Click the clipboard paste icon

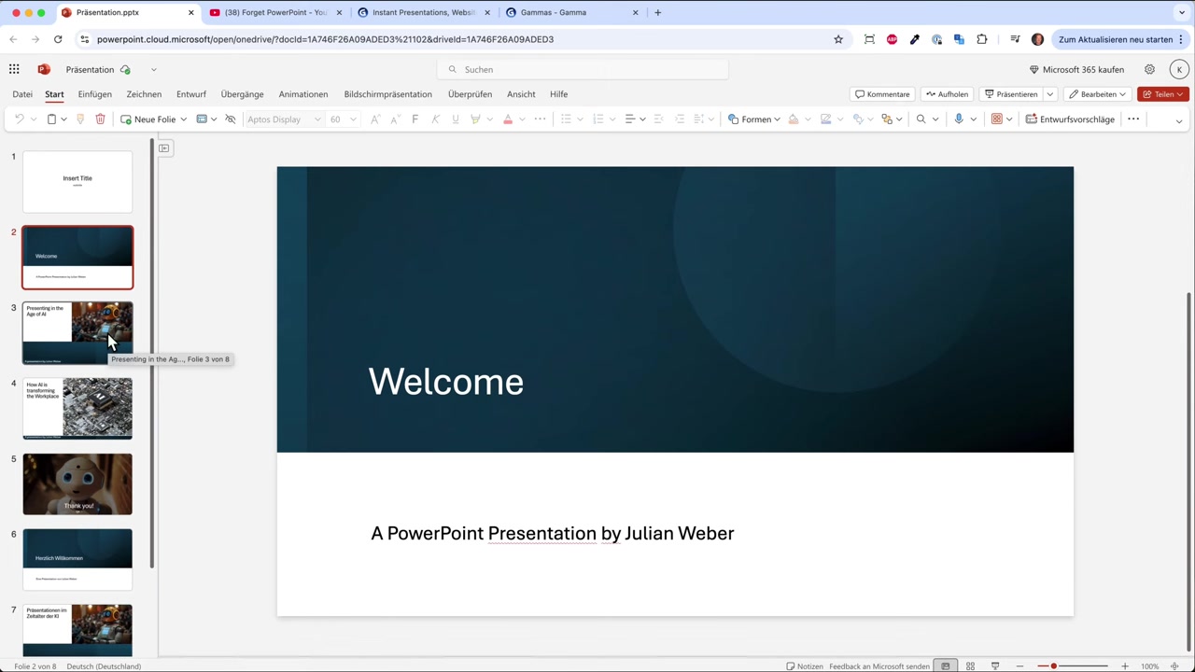click(x=51, y=119)
